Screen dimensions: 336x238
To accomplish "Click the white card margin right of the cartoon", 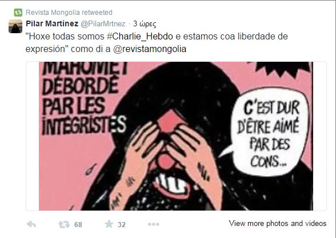I will pos(319,136).
